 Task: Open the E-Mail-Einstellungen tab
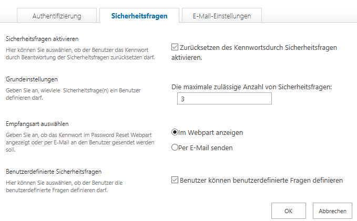tap(222, 15)
